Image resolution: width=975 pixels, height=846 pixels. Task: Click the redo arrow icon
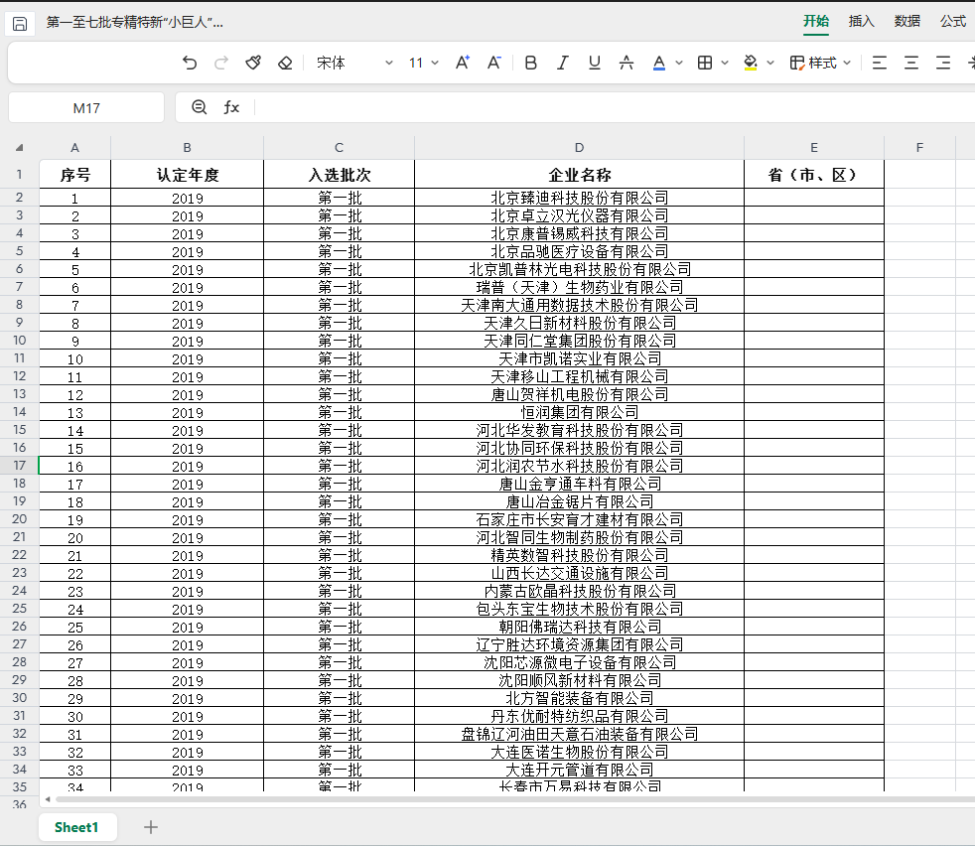pos(221,63)
